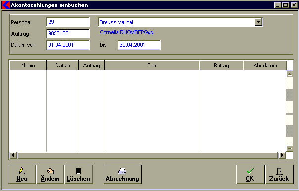299x191 pixels.
Task: Focus the Datum von field 01.04.2001
Action: click(x=68, y=45)
